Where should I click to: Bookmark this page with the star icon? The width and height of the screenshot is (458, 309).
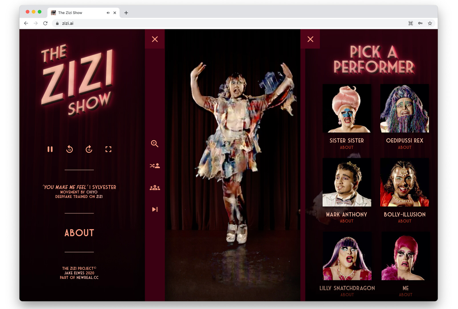pyautogui.click(x=430, y=23)
